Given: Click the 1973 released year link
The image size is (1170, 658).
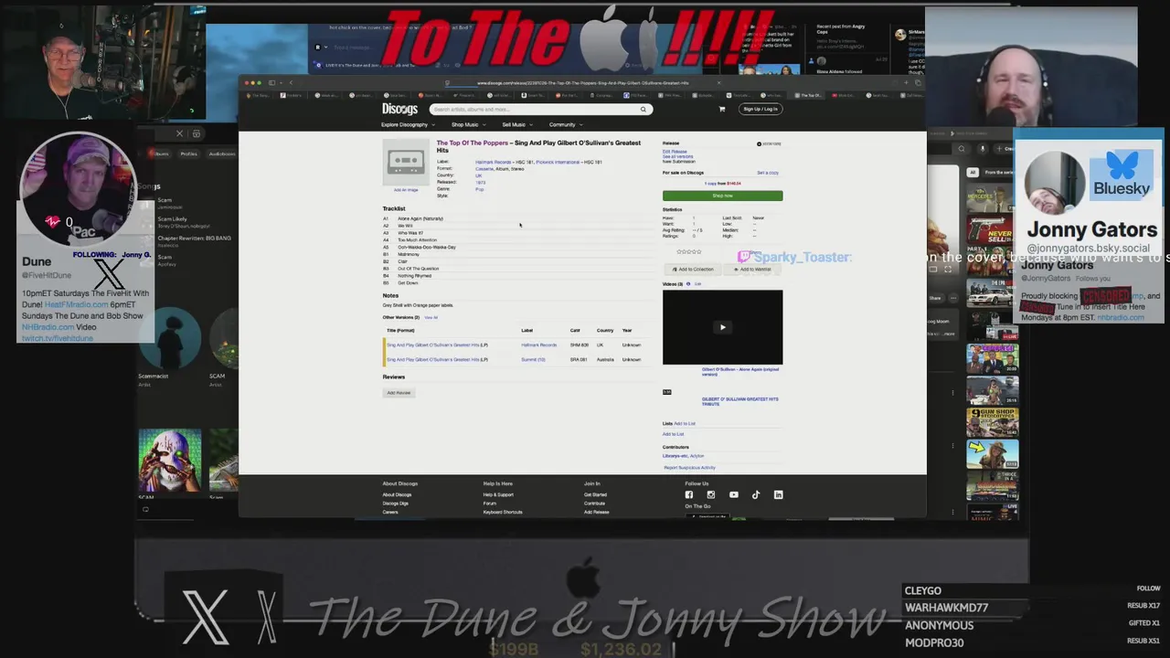Looking at the screenshot, I should [x=480, y=182].
